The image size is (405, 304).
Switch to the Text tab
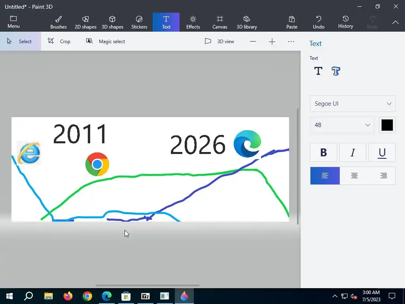tap(166, 22)
